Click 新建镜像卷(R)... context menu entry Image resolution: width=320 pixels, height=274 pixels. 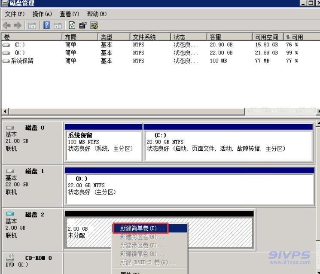[150, 253]
